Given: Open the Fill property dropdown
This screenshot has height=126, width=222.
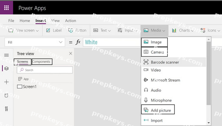Looking at the screenshot, I should pos(35,42).
